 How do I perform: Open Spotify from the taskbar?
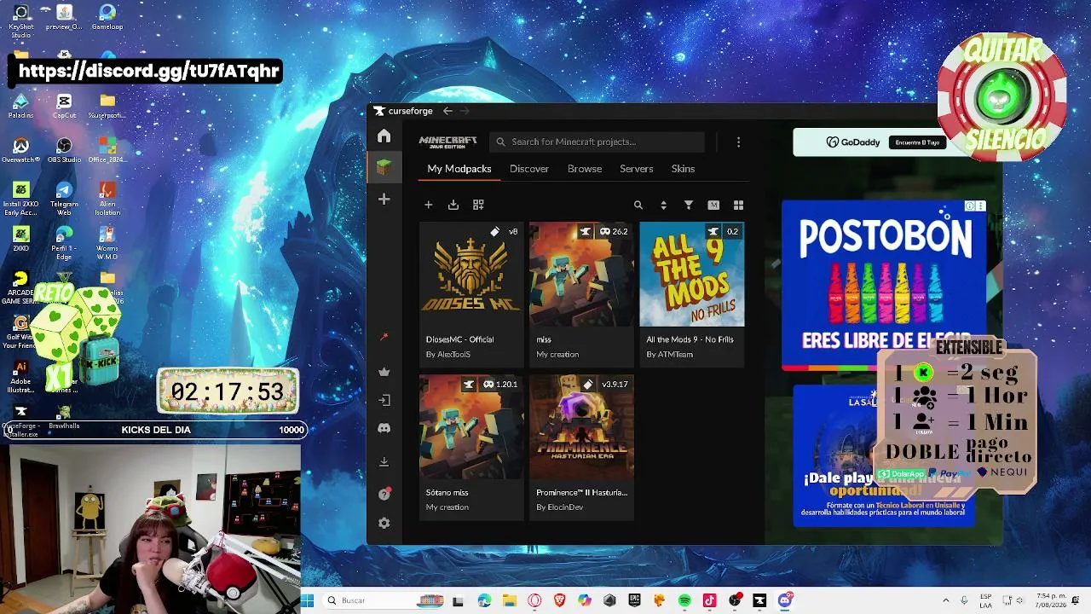pyautogui.click(x=684, y=600)
